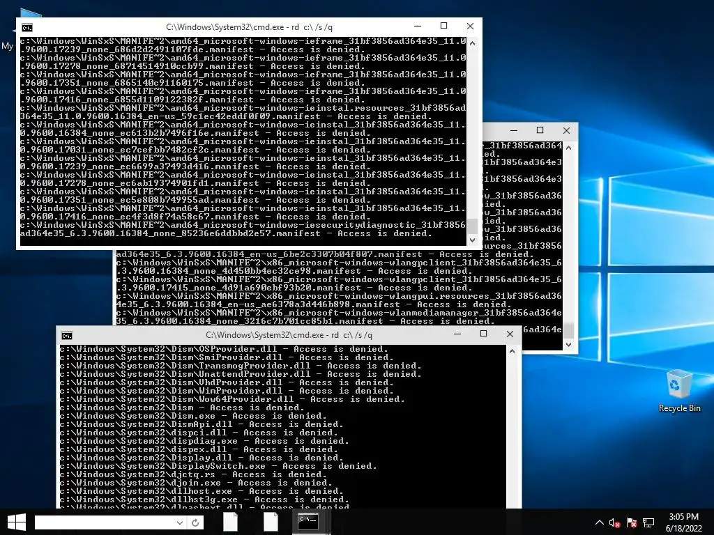Click the network tray icon
The height and width of the screenshot is (535, 714).
pyautogui.click(x=648, y=523)
